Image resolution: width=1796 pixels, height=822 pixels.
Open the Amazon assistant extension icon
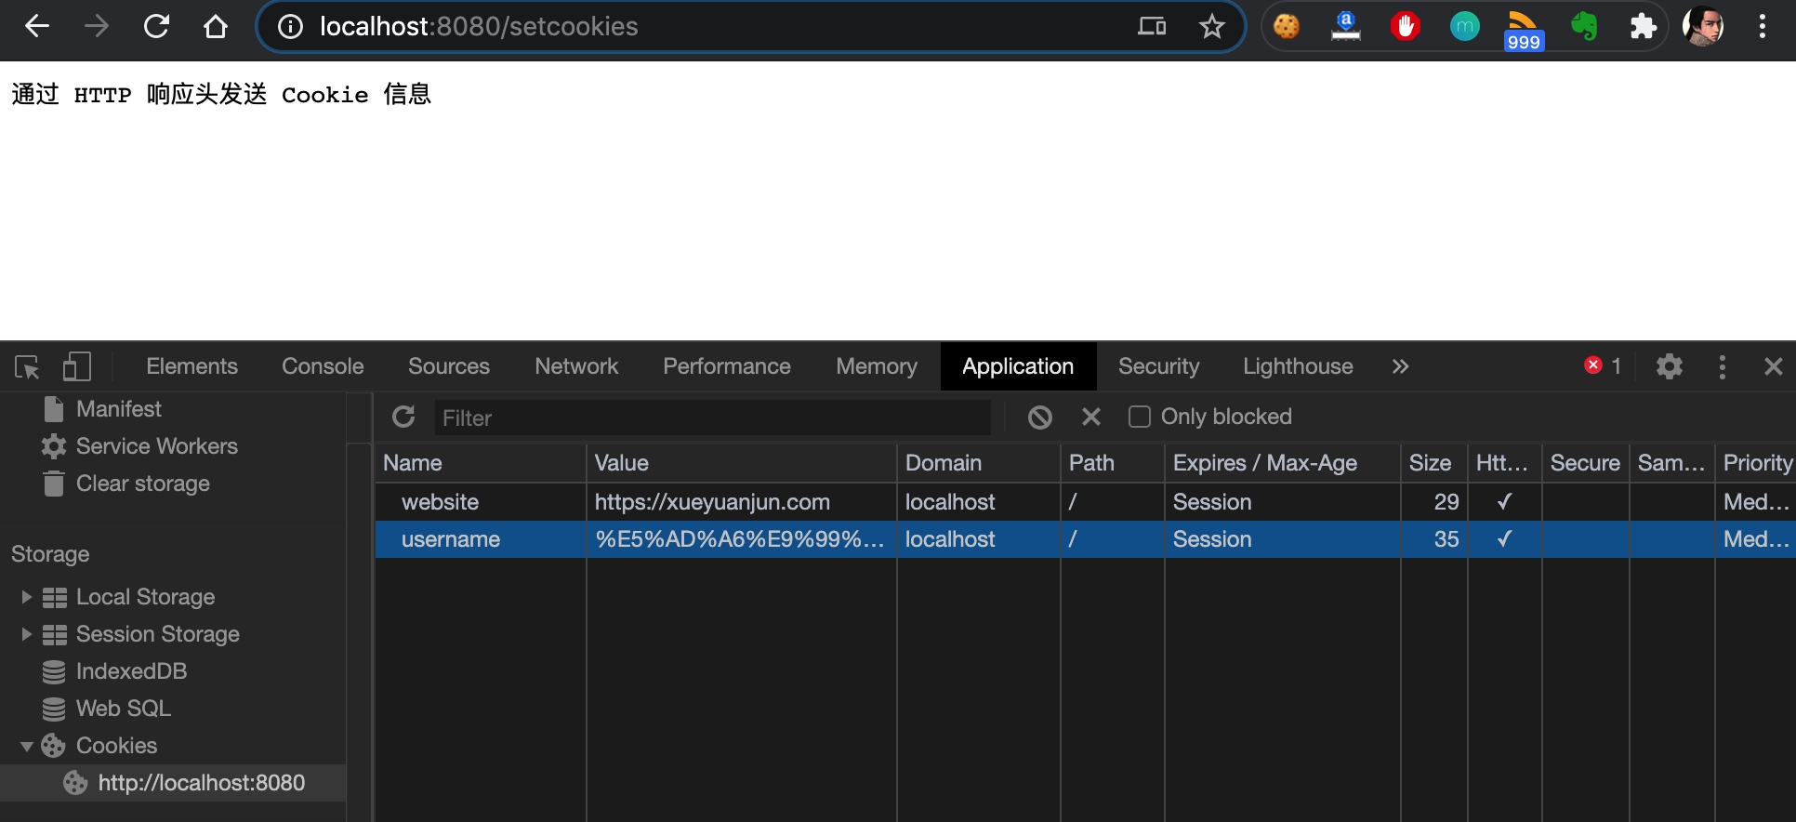(x=1345, y=26)
